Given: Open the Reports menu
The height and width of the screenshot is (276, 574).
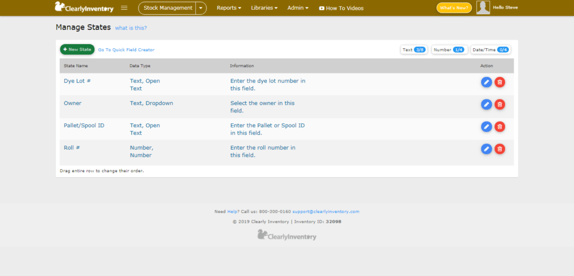Looking at the screenshot, I should (x=229, y=7).
